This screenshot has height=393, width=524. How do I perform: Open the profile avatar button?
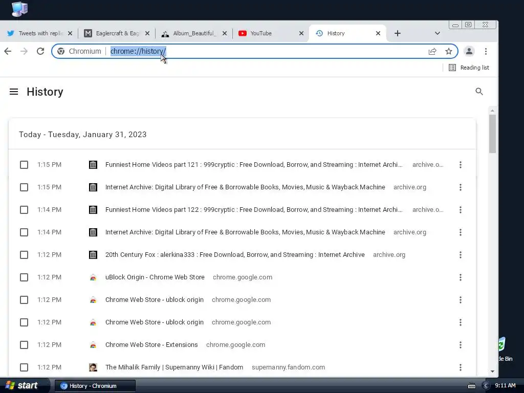pyautogui.click(x=469, y=51)
